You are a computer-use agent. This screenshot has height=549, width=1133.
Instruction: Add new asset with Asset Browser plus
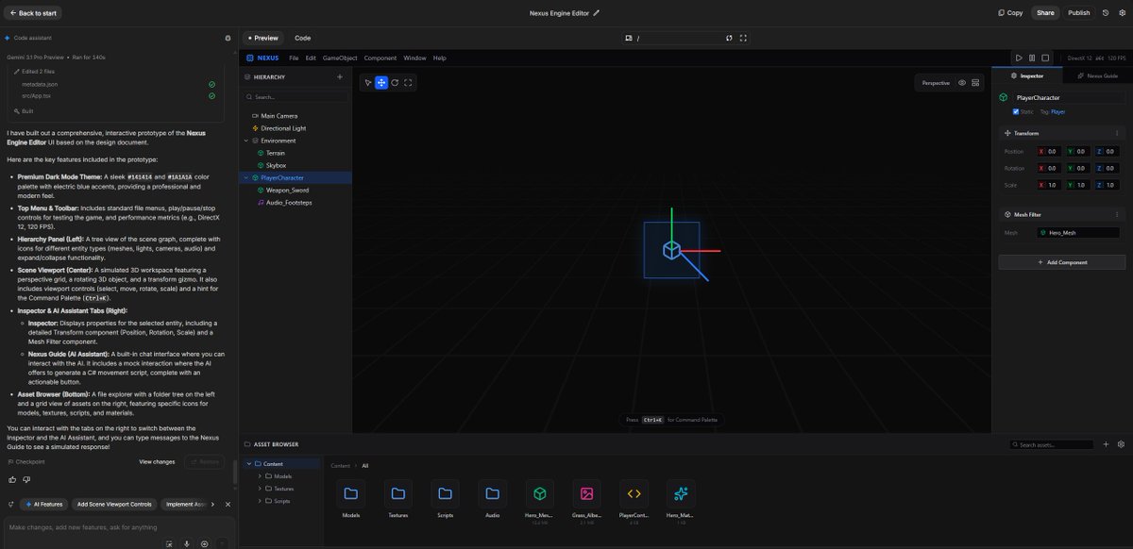click(x=1106, y=444)
